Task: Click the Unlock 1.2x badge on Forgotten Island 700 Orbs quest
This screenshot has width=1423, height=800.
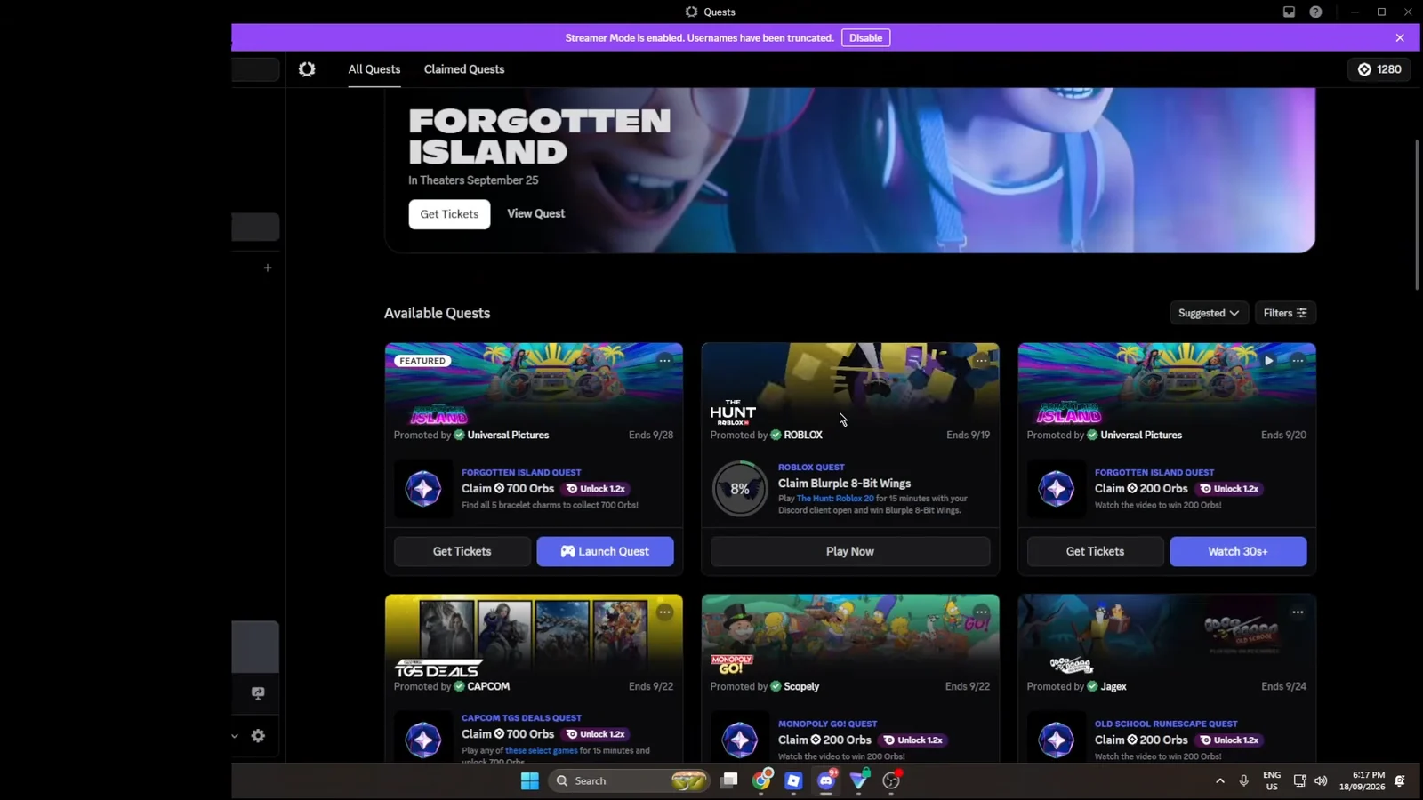Action: tap(597, 489)
